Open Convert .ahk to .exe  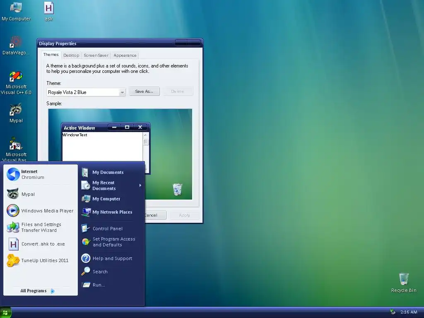(x=40, y=244)
